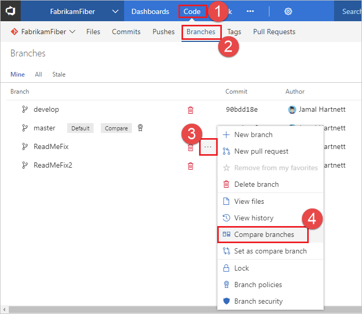362x314 pixels.
Task: Open the ReadMeFix branch link
Action: tap(51, 146)
